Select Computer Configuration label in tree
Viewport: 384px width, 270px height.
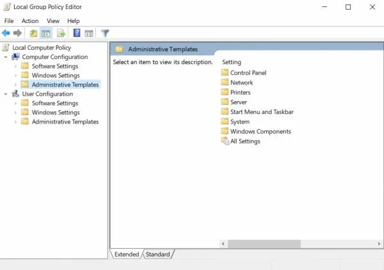(x=55, y=57)
